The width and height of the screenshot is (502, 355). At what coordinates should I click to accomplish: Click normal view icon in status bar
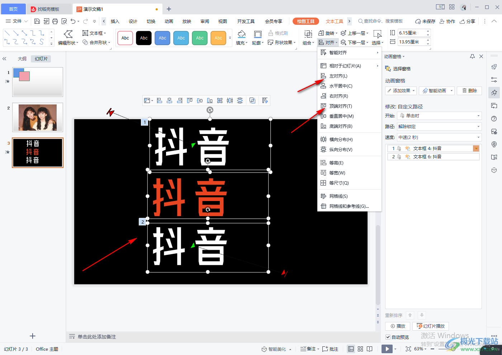(x=351, y=349)
